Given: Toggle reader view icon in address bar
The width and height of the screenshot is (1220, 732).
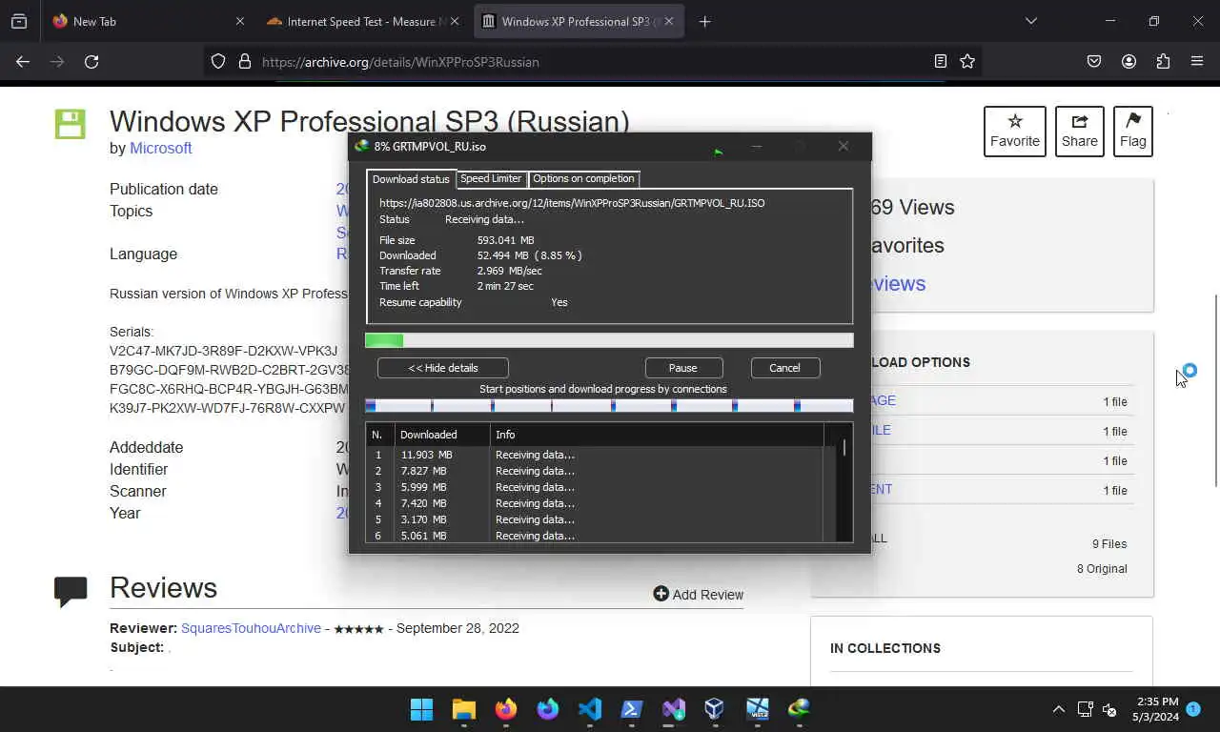Looking at the screenshot, I should pyautogui.click(x=941, y=61).
